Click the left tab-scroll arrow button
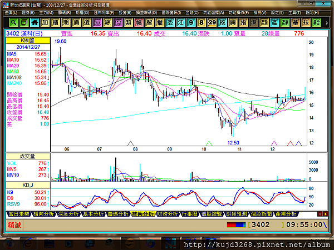334x250 pixels. tap(320, 214)
